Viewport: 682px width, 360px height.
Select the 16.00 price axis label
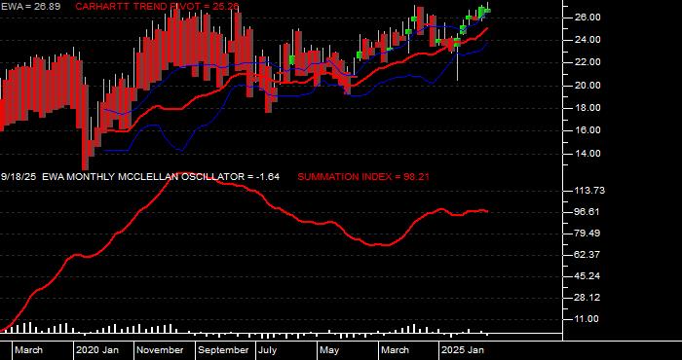click(x=588, y=130)
